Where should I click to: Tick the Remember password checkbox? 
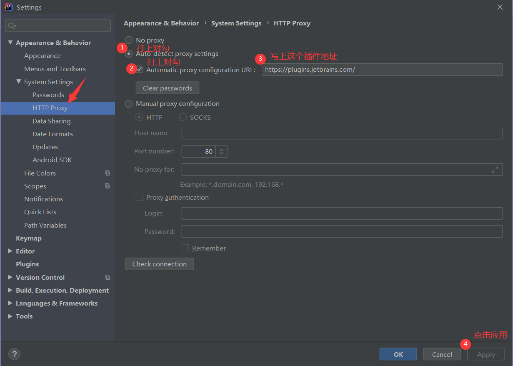point(185,248)
